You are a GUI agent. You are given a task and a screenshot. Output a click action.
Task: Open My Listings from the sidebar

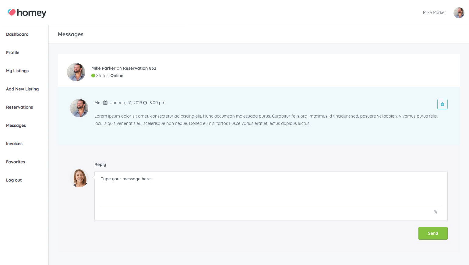(17, 71)
